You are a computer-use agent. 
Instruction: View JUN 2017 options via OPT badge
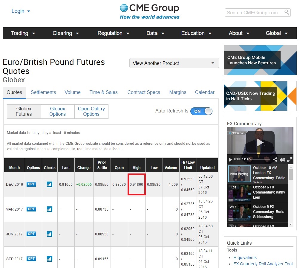(x=31, y=234)
